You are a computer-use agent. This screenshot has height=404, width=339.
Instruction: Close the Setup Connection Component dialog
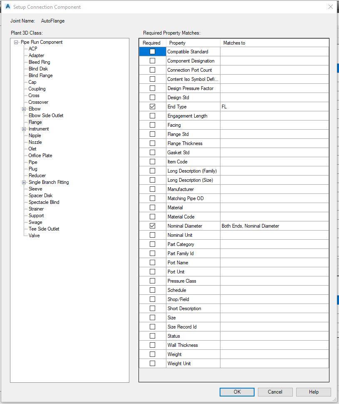(x=331, y=7)
